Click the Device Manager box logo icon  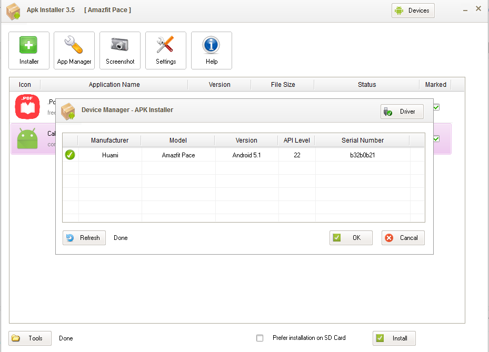click(68, 112)
